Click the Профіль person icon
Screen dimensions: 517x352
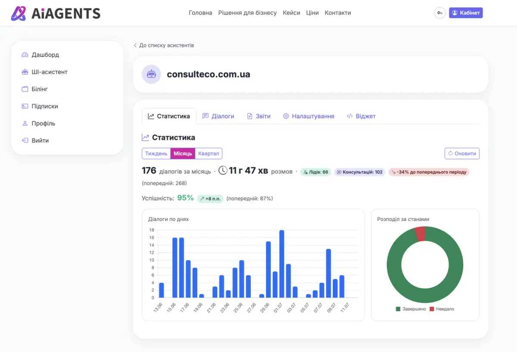[x=25, y=124]
